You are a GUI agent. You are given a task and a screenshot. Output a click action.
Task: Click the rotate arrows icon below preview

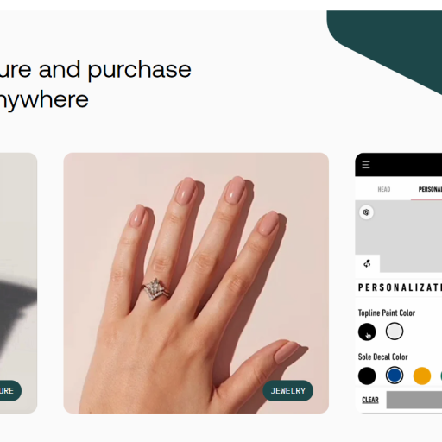(367, 263)
